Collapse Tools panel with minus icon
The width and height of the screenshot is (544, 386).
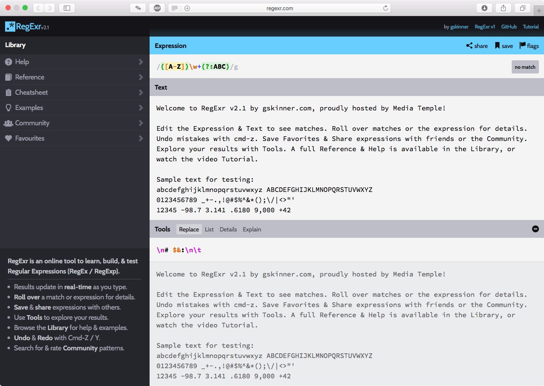pyautogui.click(x=535, y=229)
